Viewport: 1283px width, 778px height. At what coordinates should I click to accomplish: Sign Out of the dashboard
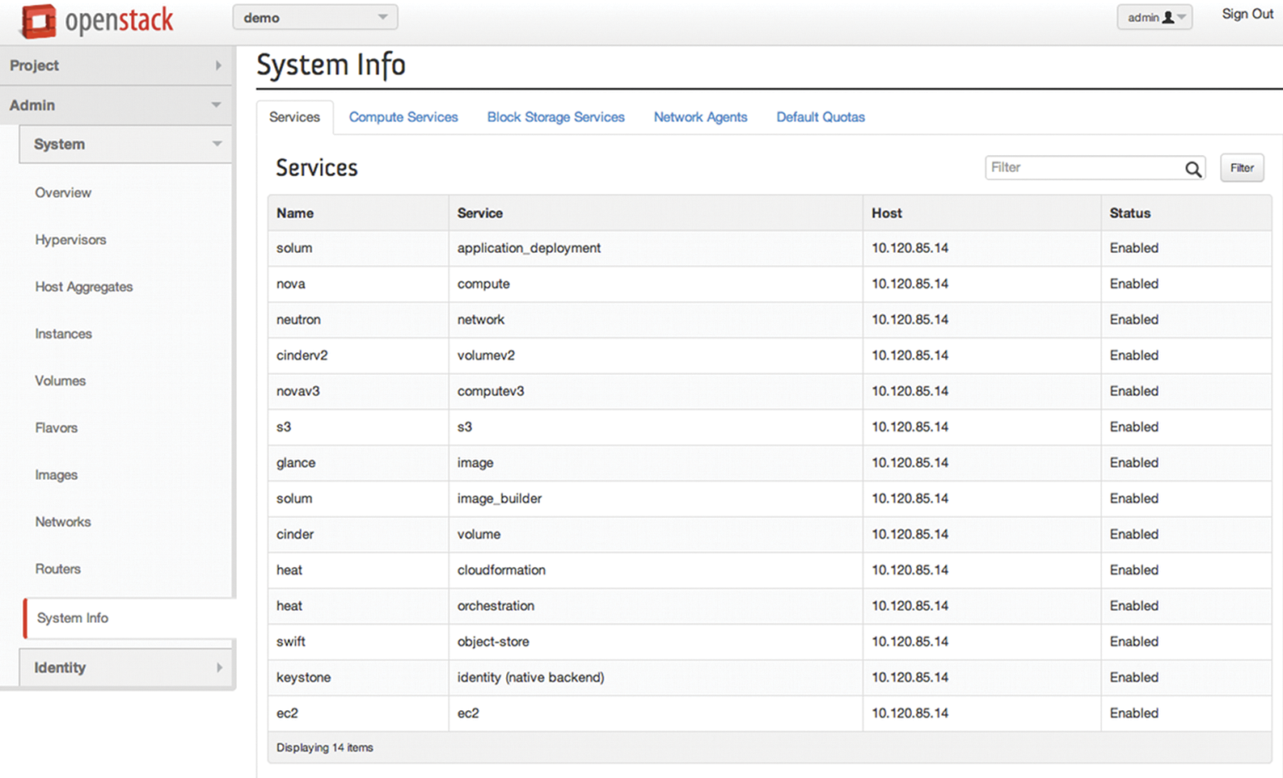1247,15
